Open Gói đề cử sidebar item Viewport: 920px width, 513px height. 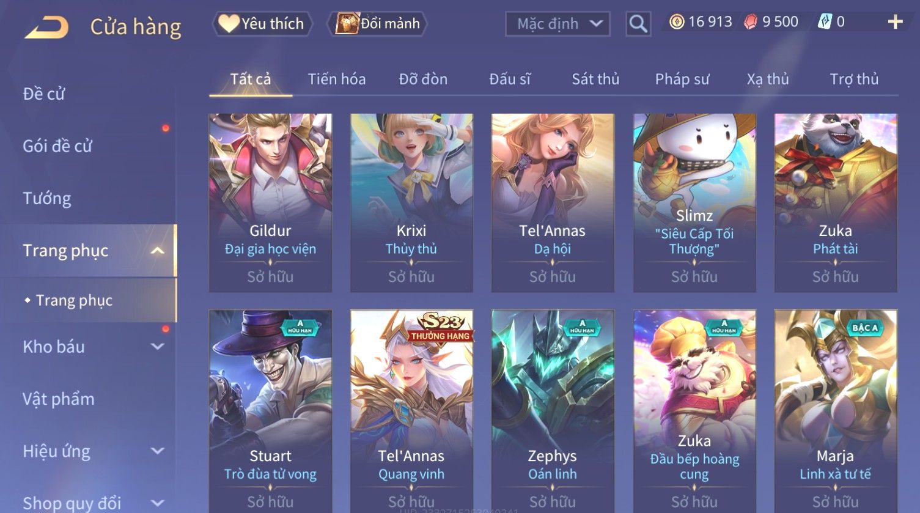pos(57,146)
